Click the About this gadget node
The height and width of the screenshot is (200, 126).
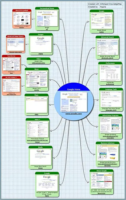(22, 19)
